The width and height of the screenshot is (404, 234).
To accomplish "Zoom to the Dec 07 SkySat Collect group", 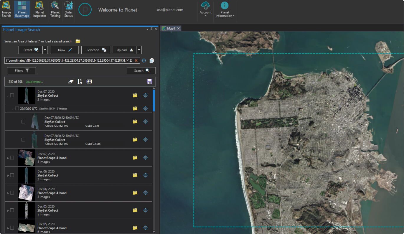I will click(x=145, y=95).
